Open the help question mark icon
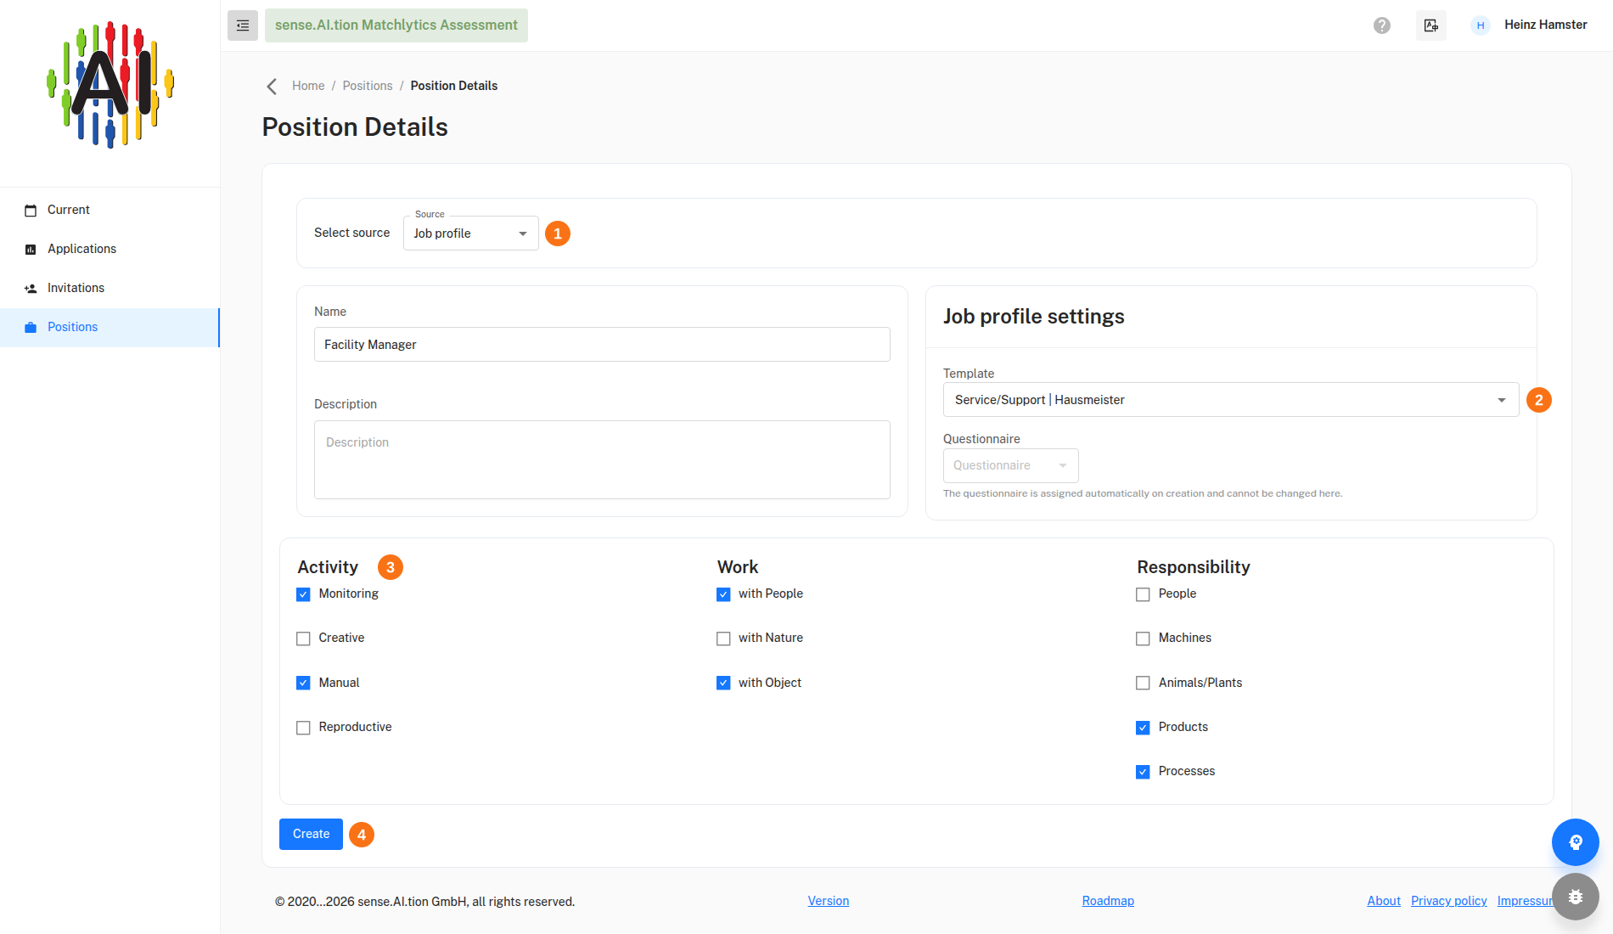 pos(1382,25)
